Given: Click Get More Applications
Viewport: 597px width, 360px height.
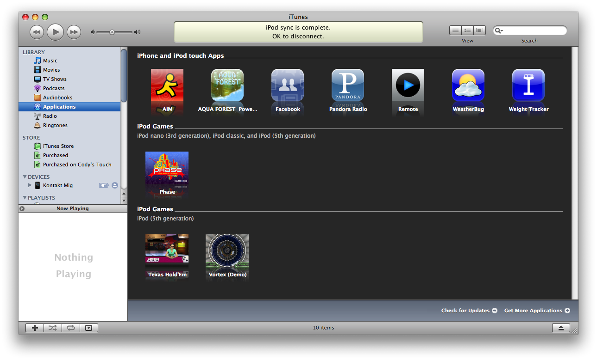Looking at the screenshot, I should tap(537, 311).
